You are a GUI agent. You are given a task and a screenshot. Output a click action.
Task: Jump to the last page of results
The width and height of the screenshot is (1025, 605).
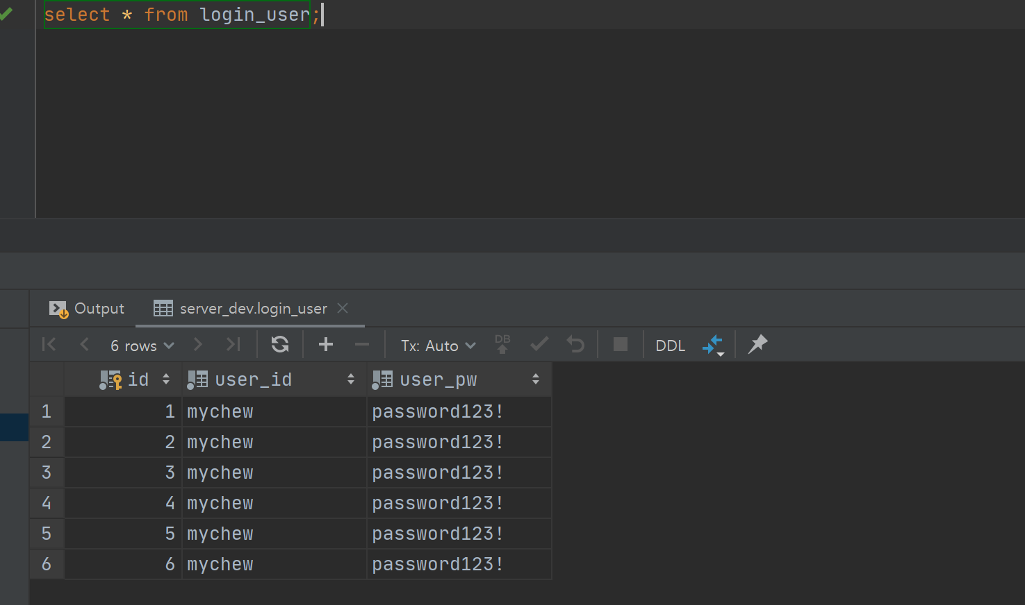233,344
